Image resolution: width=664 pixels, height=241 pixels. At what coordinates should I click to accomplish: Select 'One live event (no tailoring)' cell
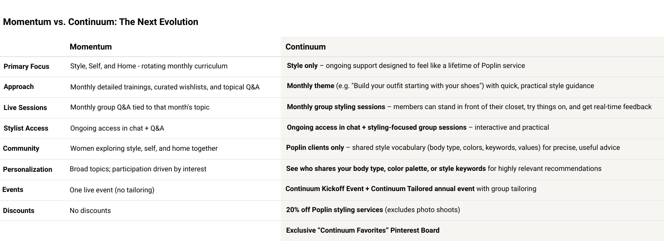(x=112, y=190)
